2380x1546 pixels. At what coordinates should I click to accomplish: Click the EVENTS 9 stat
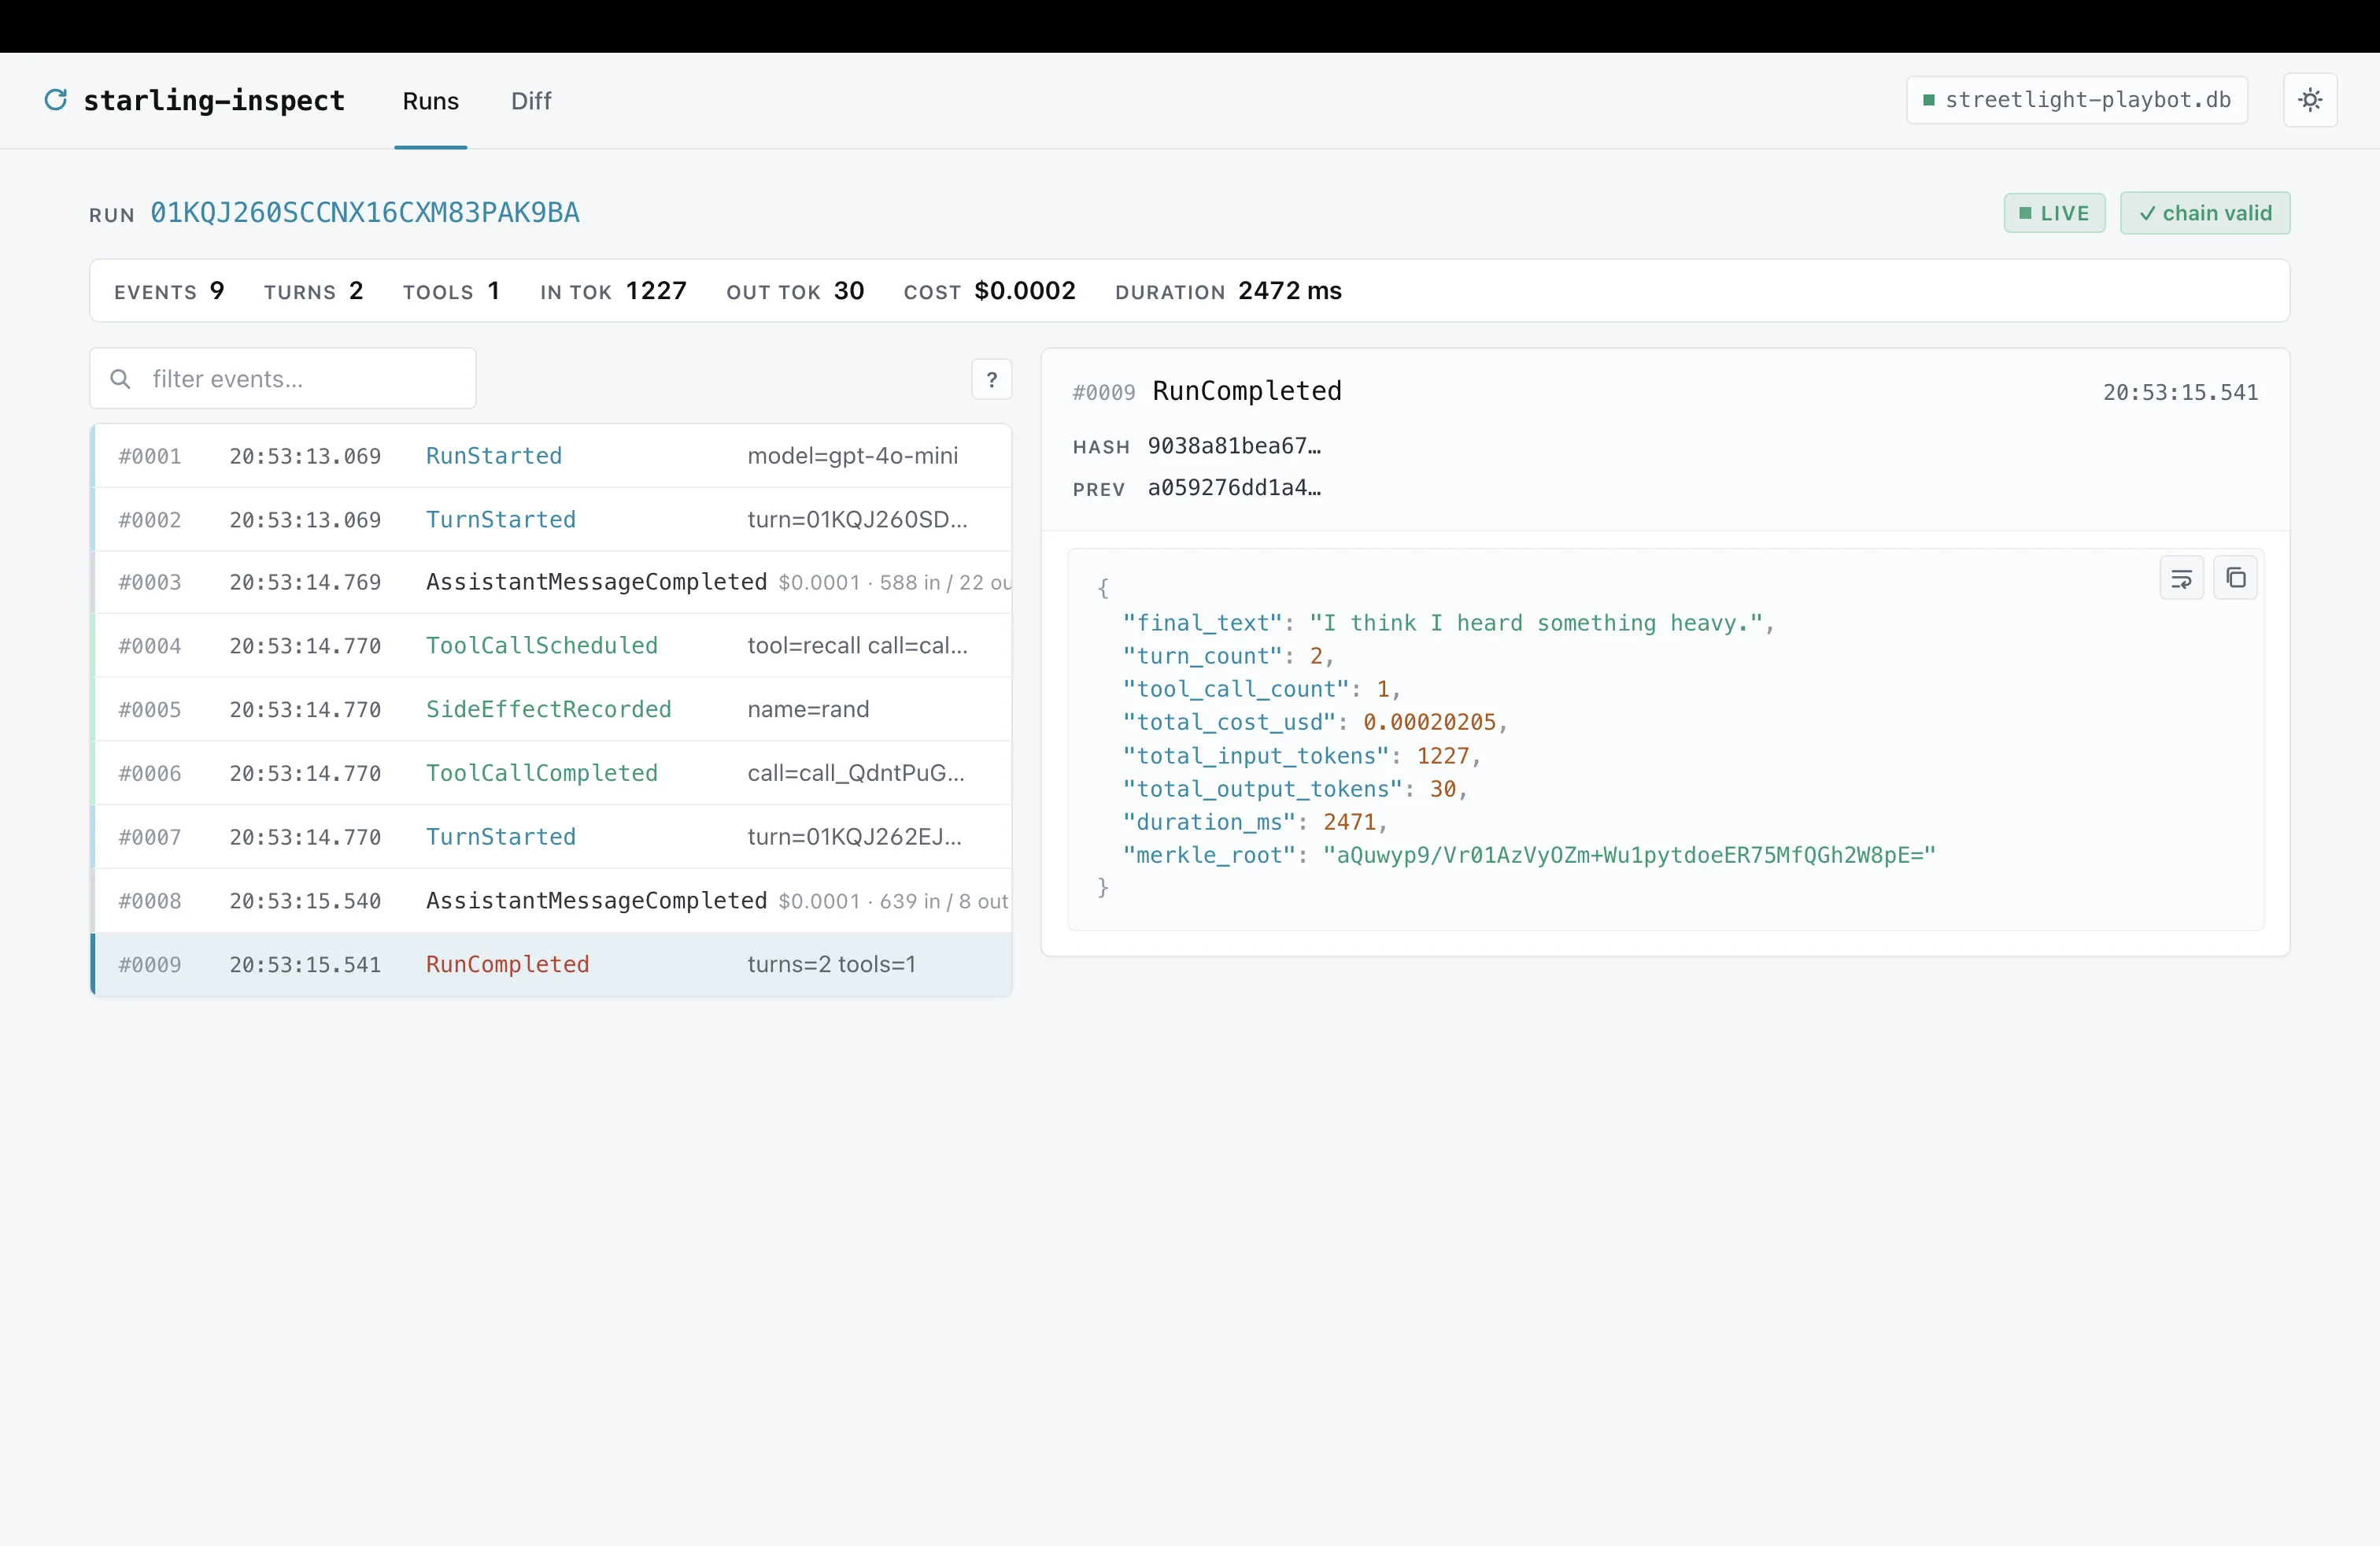pyautogui.click(x=169, y=291)
